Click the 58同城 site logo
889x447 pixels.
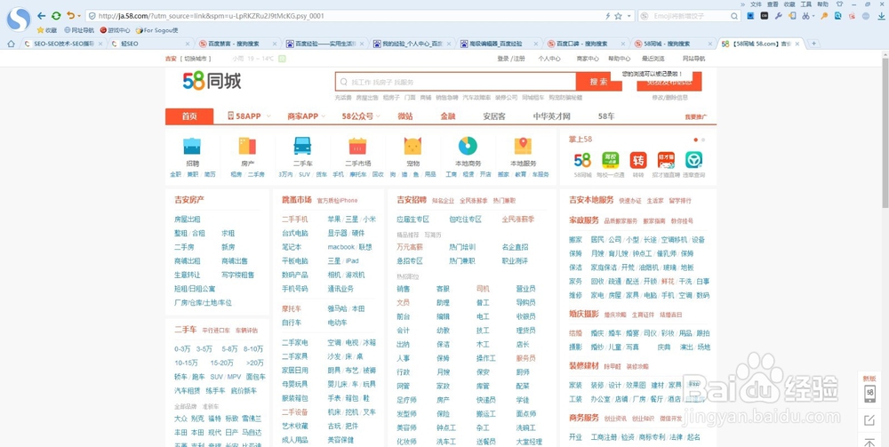tap(212, 82)
